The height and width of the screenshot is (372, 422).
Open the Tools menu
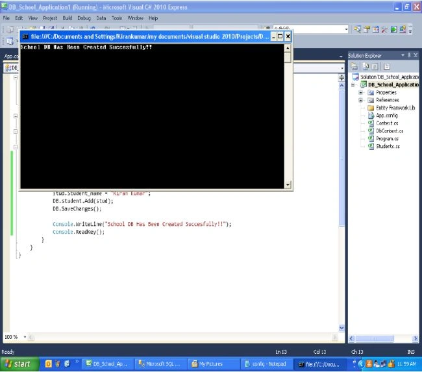tap(117, 18)
